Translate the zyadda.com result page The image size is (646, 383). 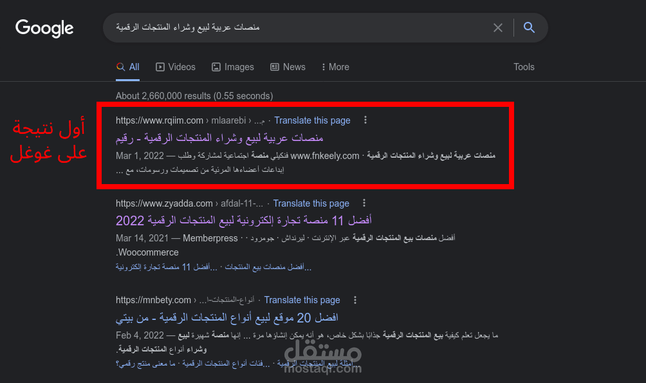tap(311, 203)
